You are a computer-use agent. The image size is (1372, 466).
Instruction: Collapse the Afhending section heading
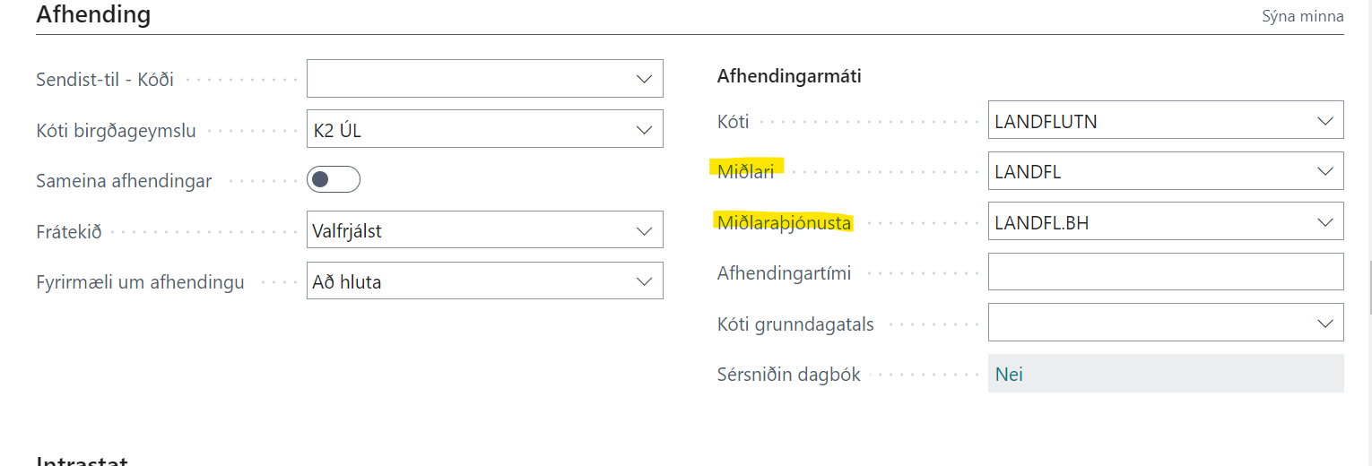pos(93,14)
